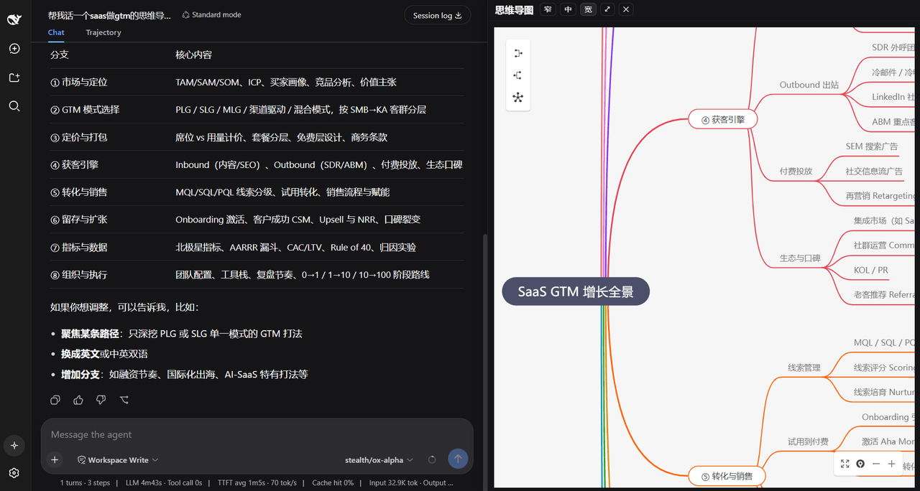Set panel width to 窄

point(548,9)
